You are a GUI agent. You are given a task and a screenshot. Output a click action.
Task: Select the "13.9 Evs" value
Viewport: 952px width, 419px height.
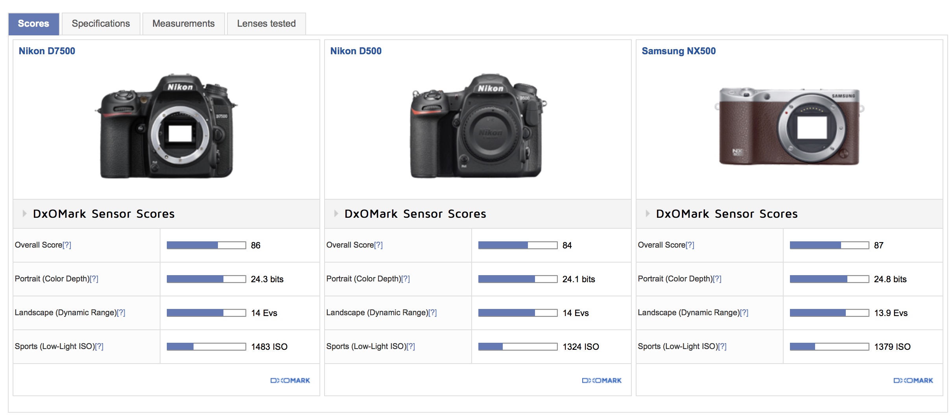pos(891,313)
